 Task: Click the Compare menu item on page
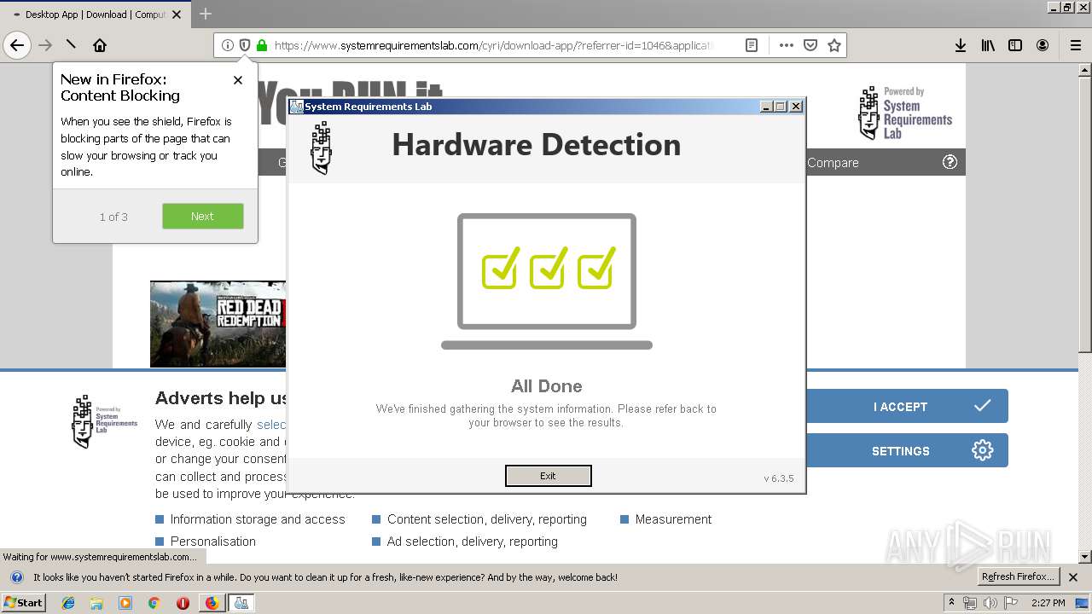click(833, 162)
